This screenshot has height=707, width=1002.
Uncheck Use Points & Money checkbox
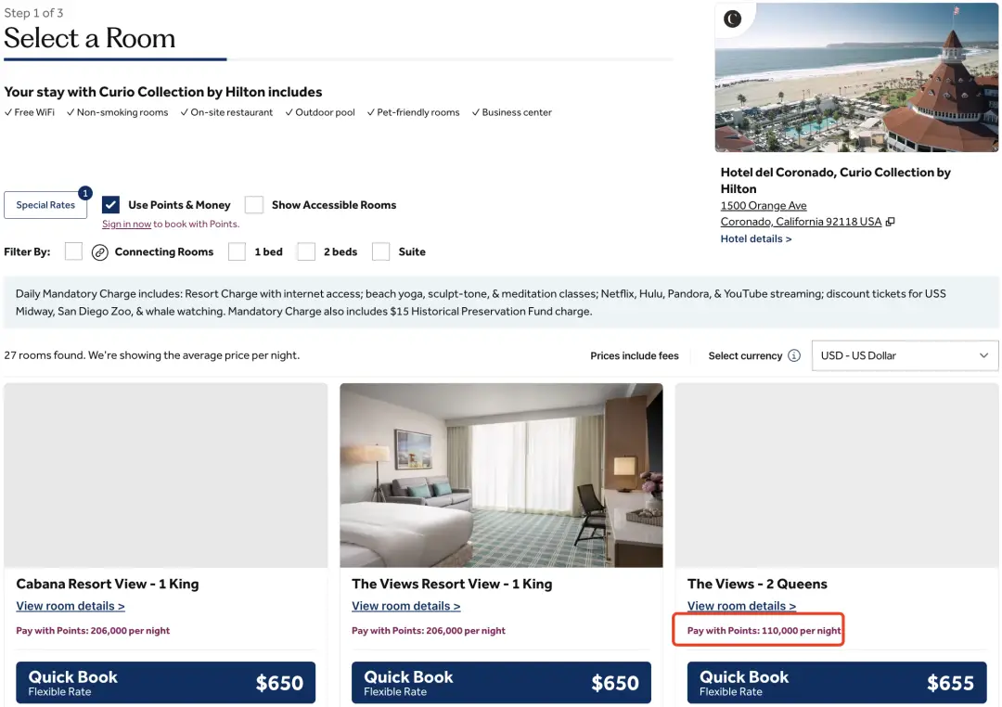click(111, 205)
